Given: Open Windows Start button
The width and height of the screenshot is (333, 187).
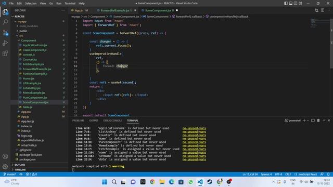Looking at the screenshot, I should pyautogui.click(x=105, y=182).
